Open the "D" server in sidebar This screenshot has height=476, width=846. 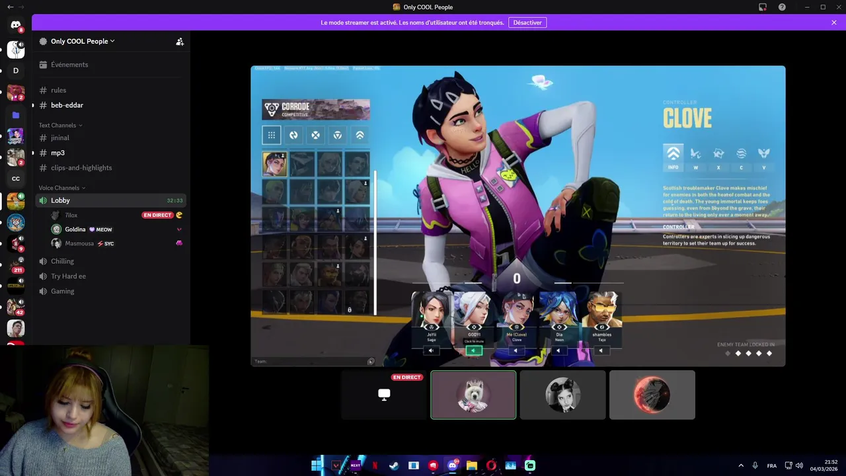pos(16,71)
